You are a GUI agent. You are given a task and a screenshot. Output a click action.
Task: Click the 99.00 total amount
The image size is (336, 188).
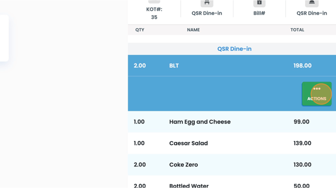point(301,122)
